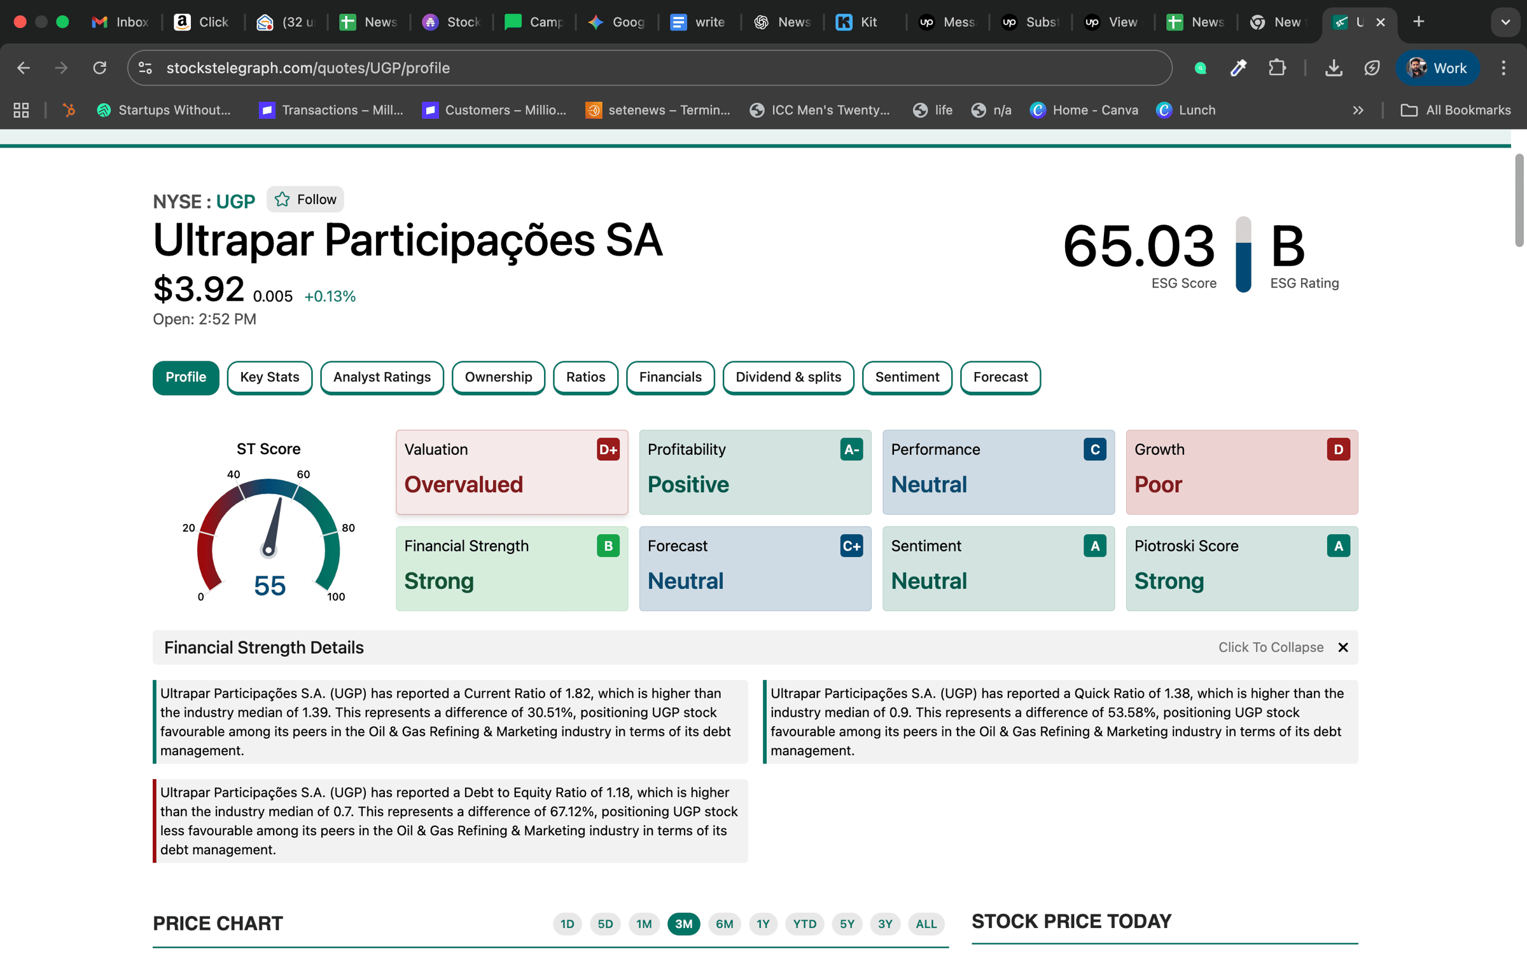This screenshot has height=954, width=1527.
Task: Switch the chart range to 6M
Action: click(724, 923)
